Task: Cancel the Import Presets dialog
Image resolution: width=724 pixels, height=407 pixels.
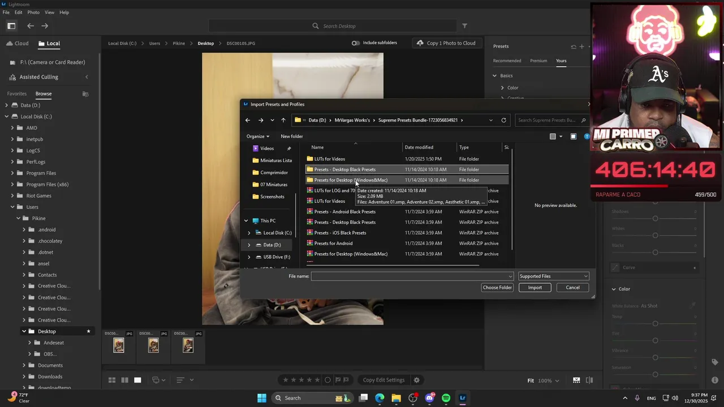Action: pos(572,288)
